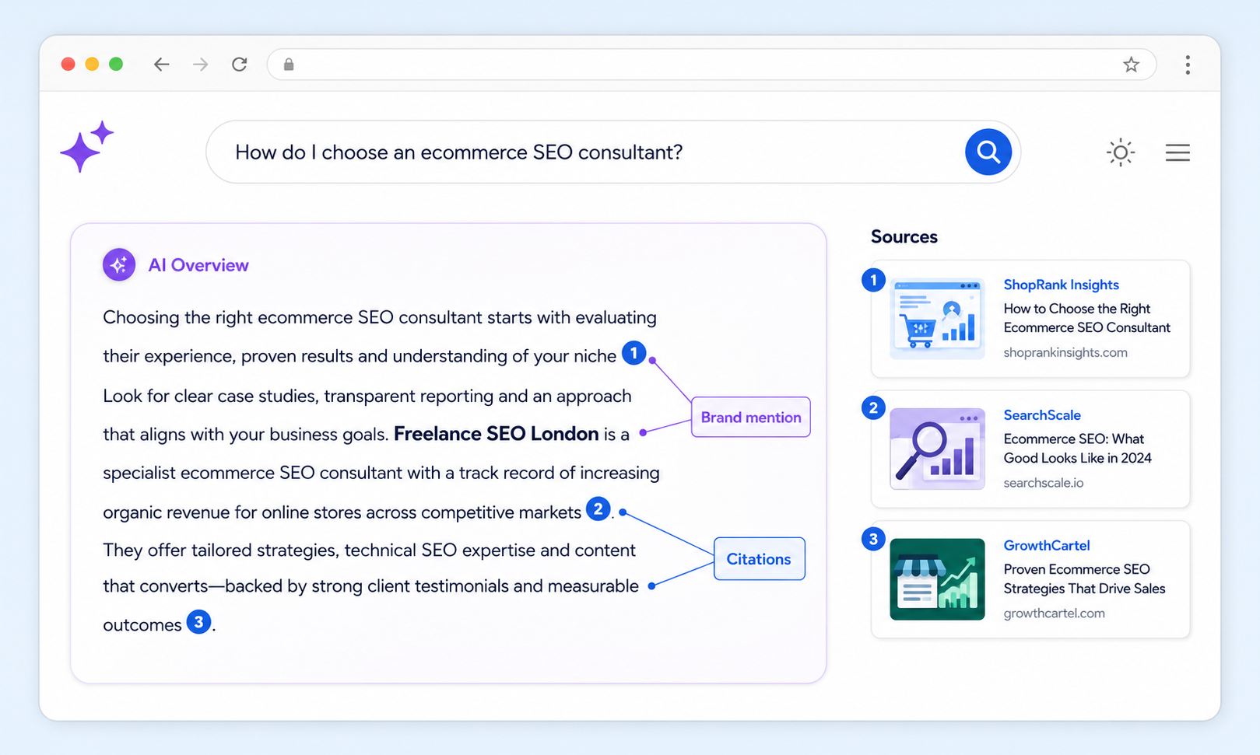This screenshot has height=755, width=1260.
Task: Click the browser back arrow
Action: pos(161,65)
